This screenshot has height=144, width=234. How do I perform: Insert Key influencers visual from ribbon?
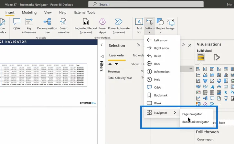pyautogui.click(x=29, y=26)
